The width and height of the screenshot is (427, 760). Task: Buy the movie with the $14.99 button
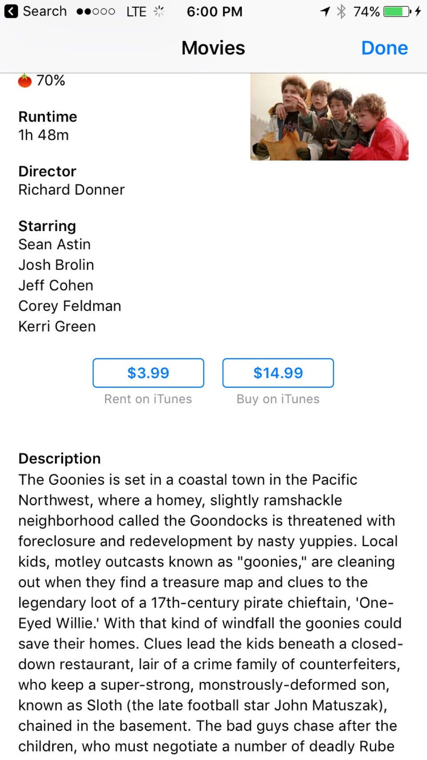[x=278, y=373]
